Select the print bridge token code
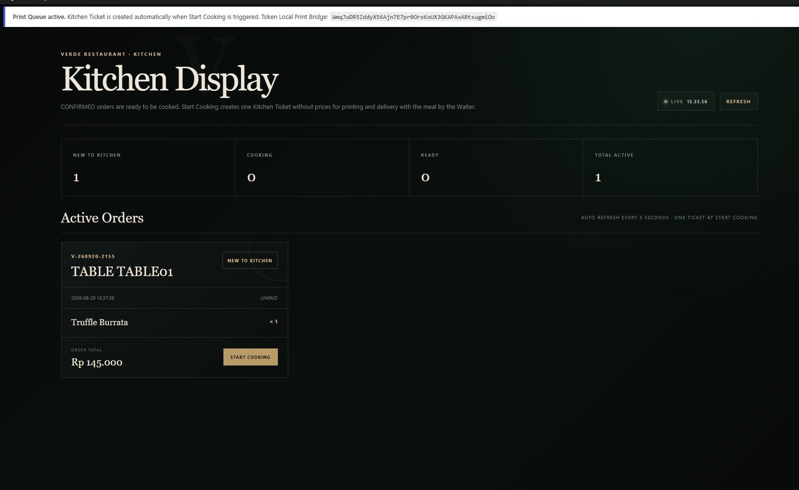The height and width of the screenshot is (490, 799). 413,17
